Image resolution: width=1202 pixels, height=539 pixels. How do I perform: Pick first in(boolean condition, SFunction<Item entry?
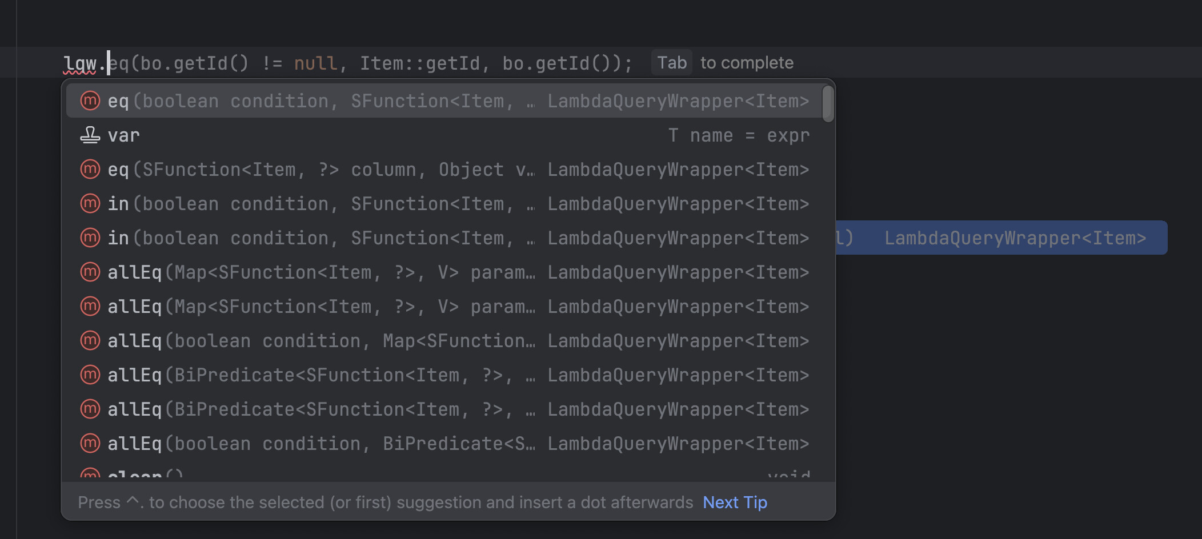coord(444,203)
